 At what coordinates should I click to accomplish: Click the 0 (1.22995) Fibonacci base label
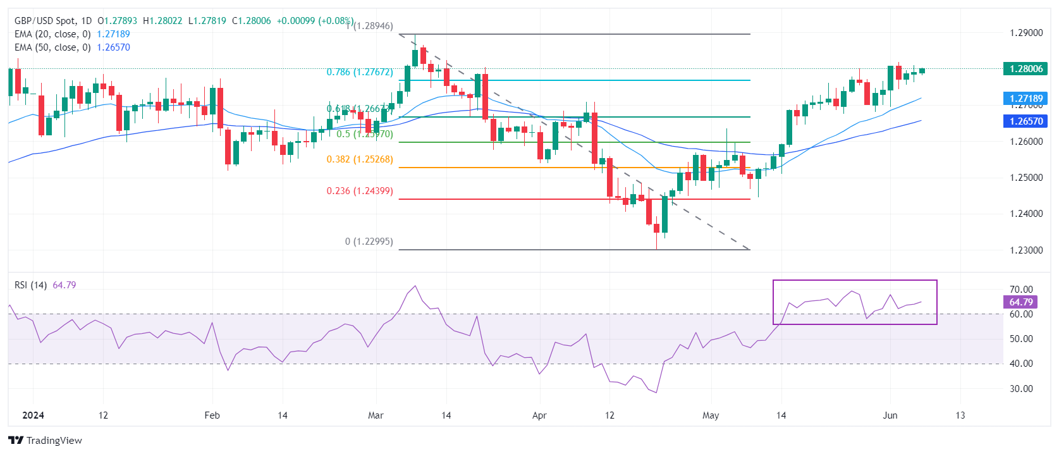click(x=369, y=242)
